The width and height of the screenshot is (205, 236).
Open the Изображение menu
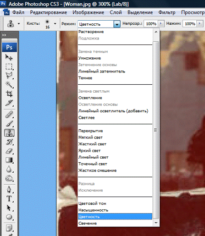89,12
